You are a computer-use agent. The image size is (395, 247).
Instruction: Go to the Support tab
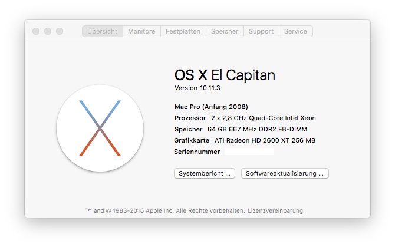[x=261, y=31]
